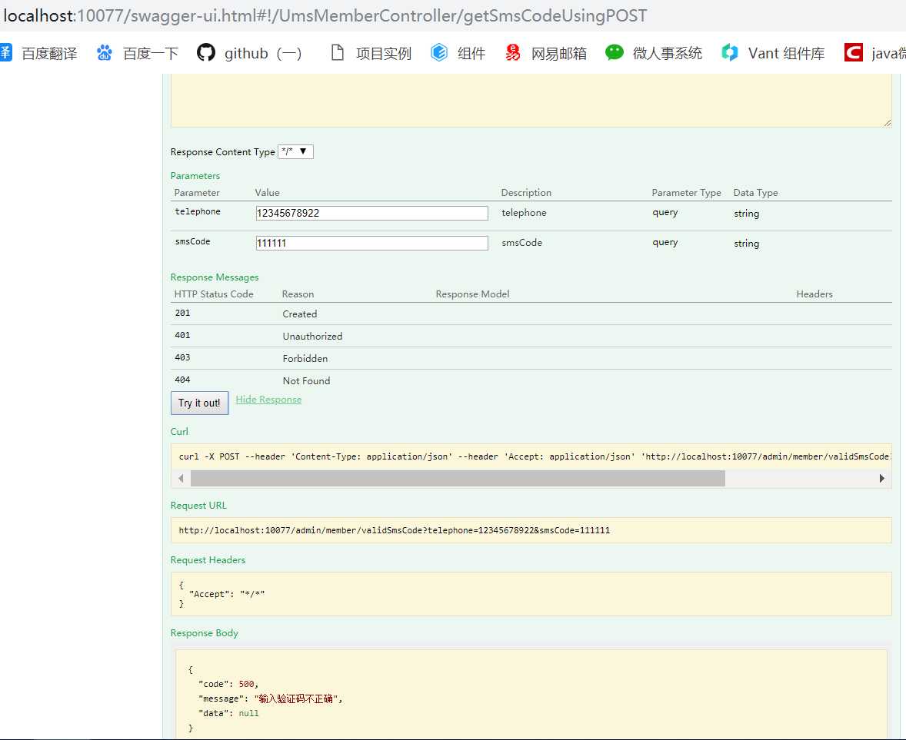This screenshot has width=906, height=740.
Task: Click the "code": 500 response line
Action: pos(228,684)
